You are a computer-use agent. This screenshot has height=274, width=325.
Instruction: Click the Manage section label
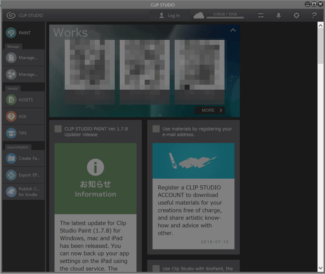[13, 47]
